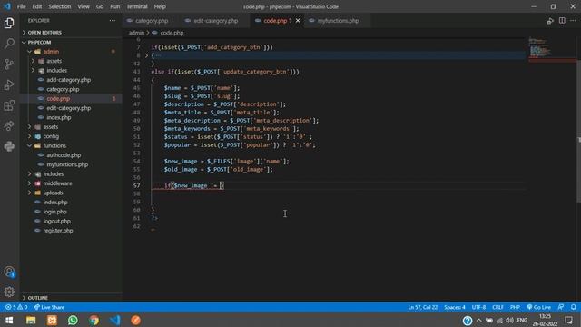Open Chrome from taskbar

pyautogui.click(x=94, y=320)
